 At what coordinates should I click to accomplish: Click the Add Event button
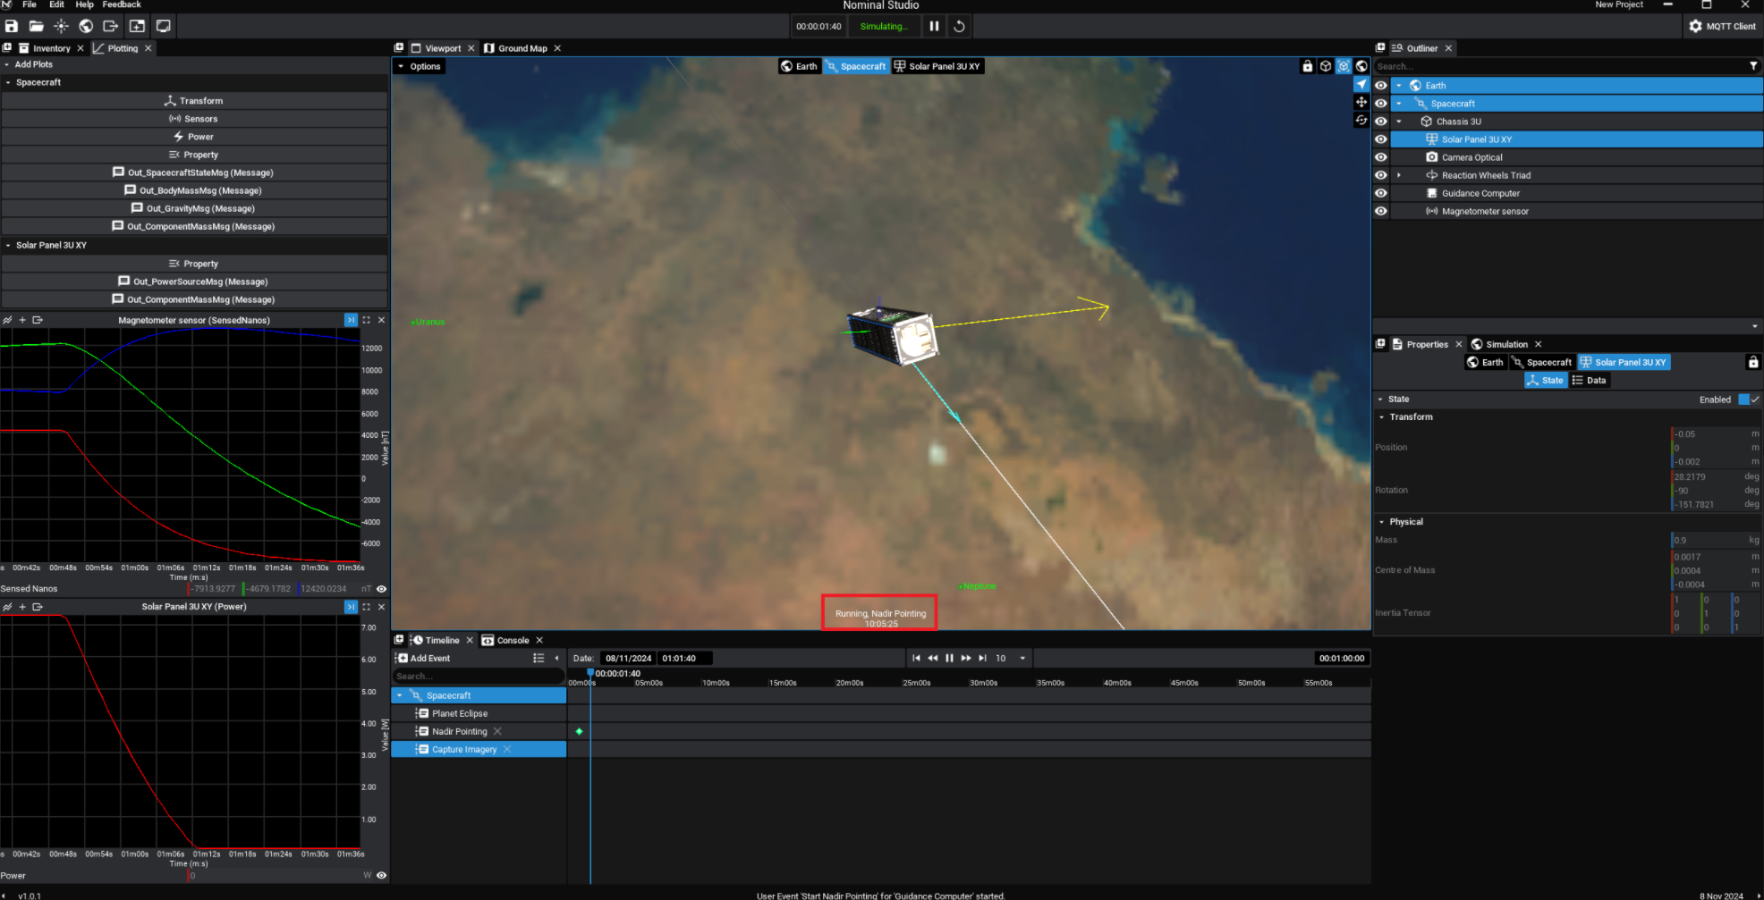424,658
